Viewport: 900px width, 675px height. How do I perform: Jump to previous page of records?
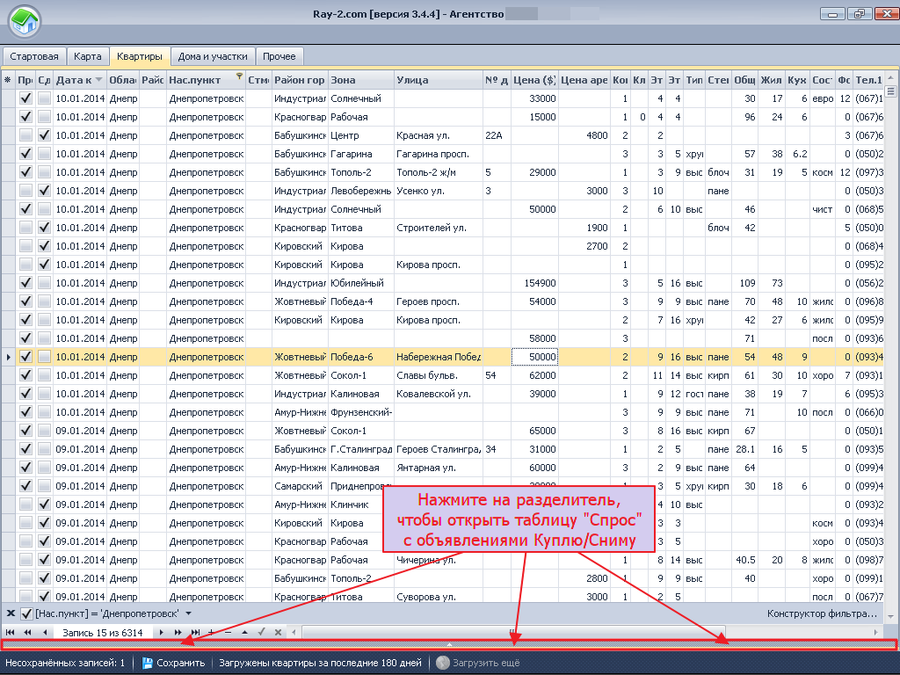click(x=27, y=632)
